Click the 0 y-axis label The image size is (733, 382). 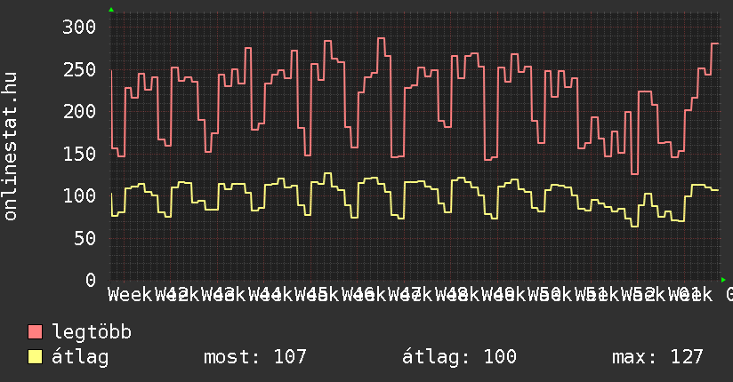tap(90, 280)
